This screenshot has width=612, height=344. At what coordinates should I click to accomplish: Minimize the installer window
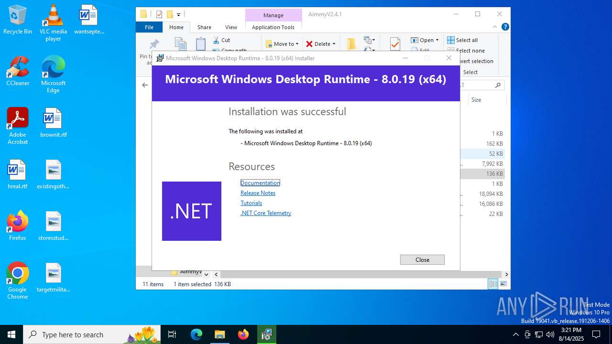405,58
